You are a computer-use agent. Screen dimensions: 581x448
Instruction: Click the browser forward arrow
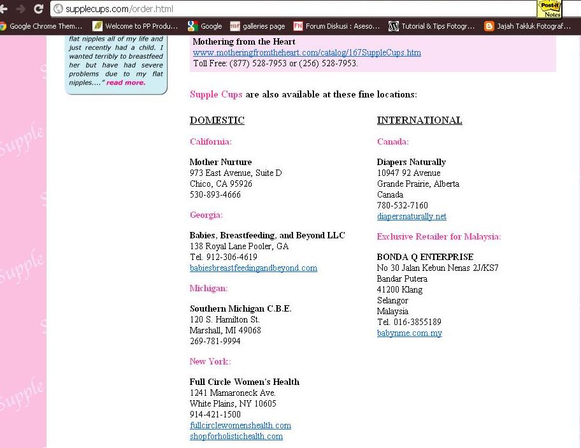tap(20, 9)
